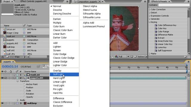
Task: Select the Linear Color Key effect icon
Action: (156, 44)
